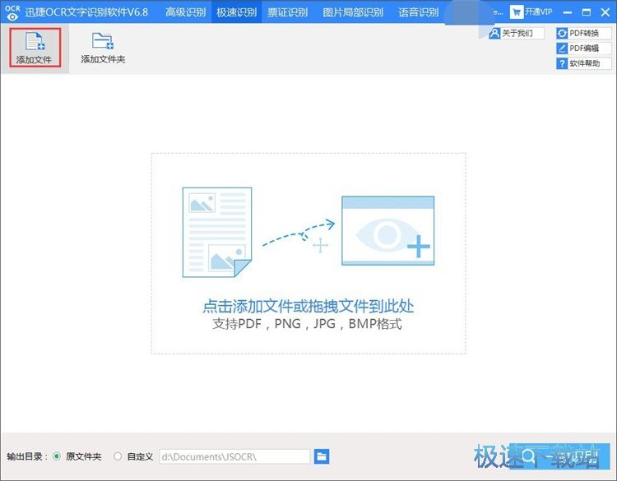Click the 开通VIP shopping cart button
The image size is (617, 481).
click(x=531, y=12)
